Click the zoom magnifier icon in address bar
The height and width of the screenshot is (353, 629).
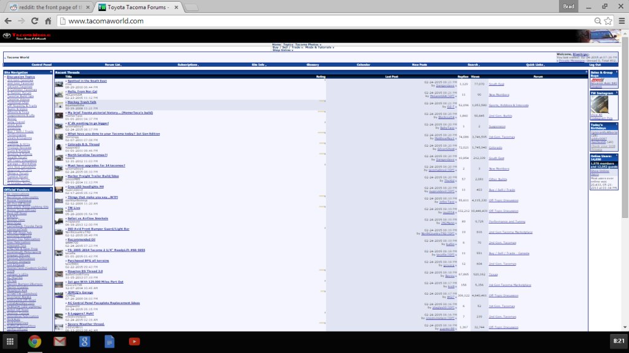pos(598,21)
